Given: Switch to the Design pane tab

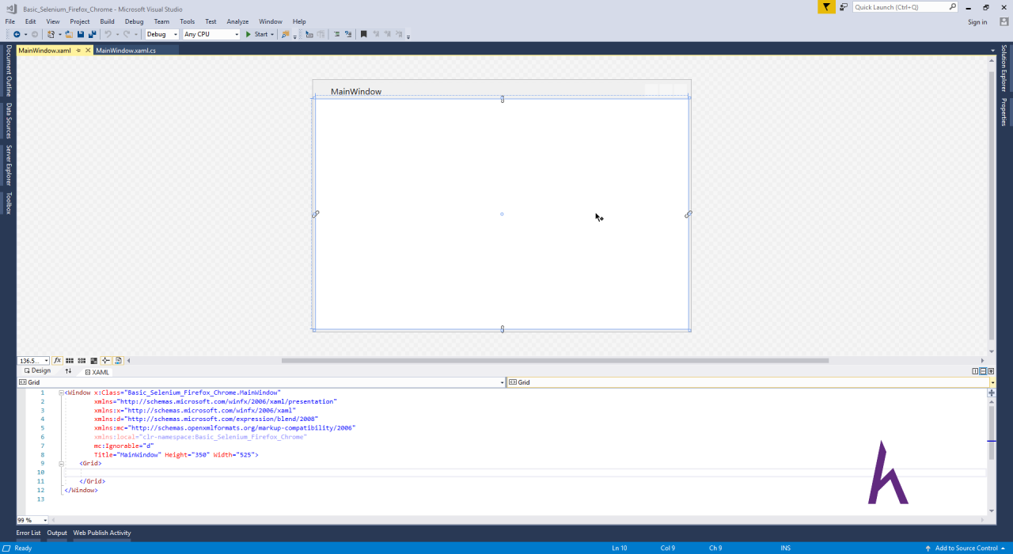Looking at the screenshot, I should 37,370.
